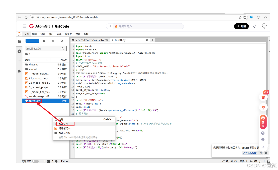Image resolution: width=278 pixels, height=170 pixels.
Task: Click the kernel settings gear icon in status bar
Action: [x=56, y=161]
